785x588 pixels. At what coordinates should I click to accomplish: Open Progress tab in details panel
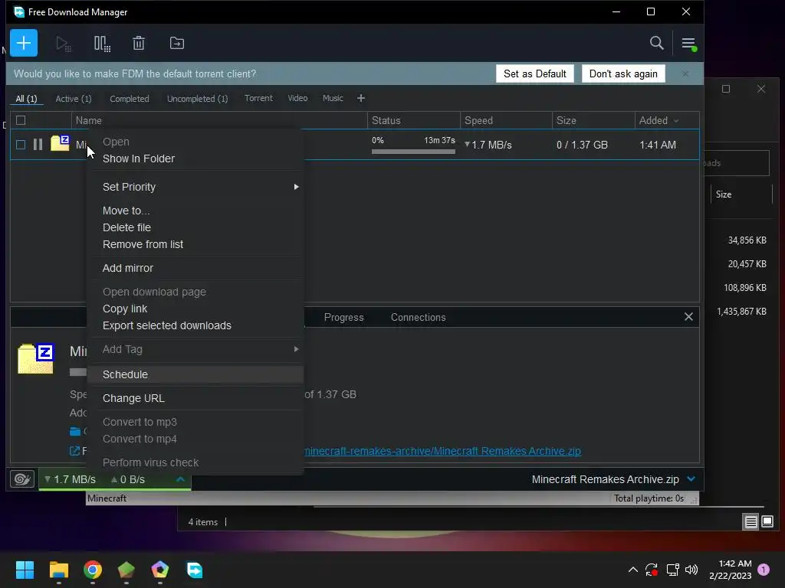point(343,318)
